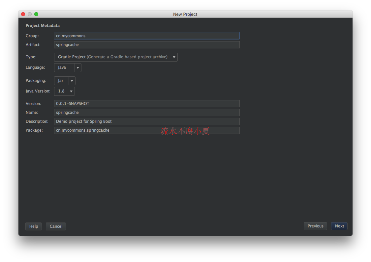The height and width of the screenshot is (262, 371).
Task: Click the Jar packaging combo box
Action: click(x=65, y=81)
